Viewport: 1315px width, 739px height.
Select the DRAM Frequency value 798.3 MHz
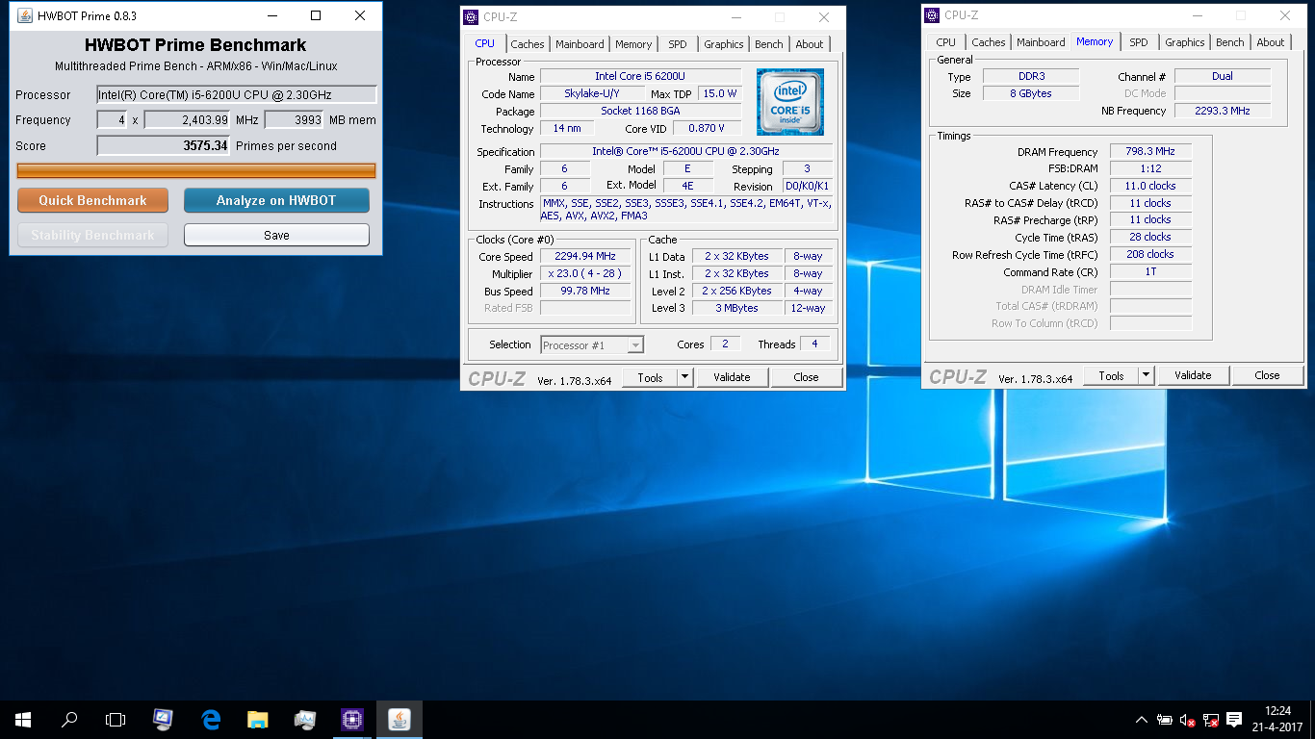pos(1150,152)
